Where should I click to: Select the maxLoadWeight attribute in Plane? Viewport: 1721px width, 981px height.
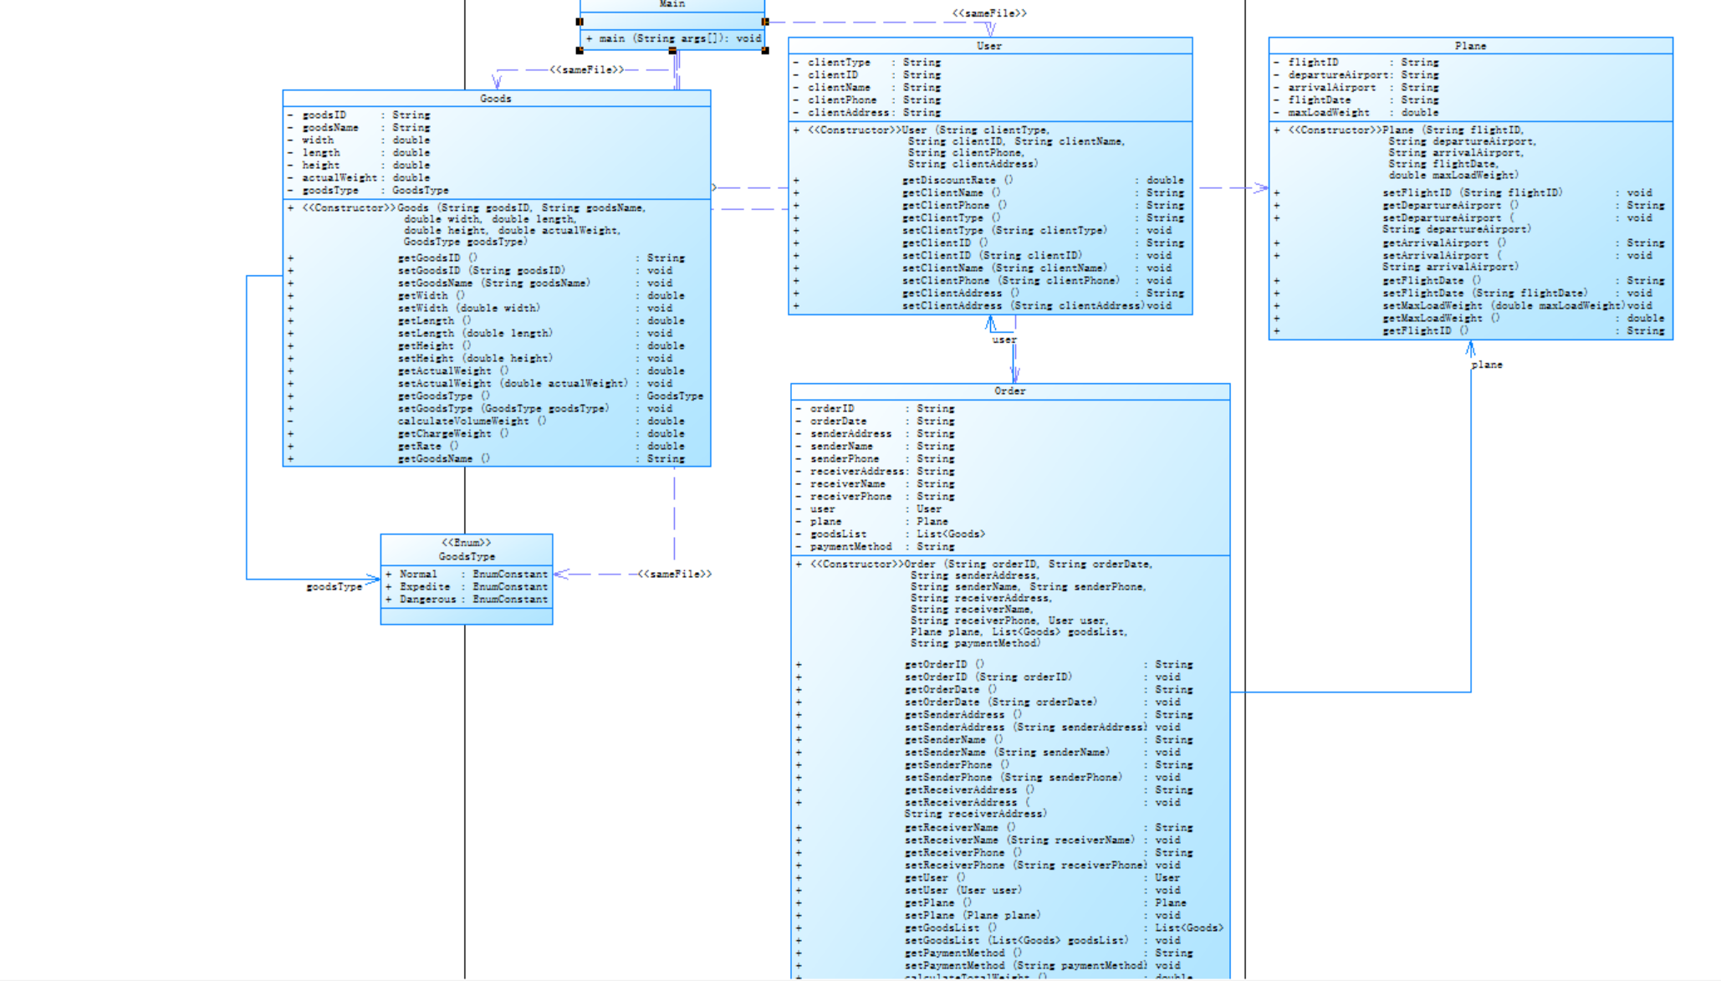pos(1328,112)
